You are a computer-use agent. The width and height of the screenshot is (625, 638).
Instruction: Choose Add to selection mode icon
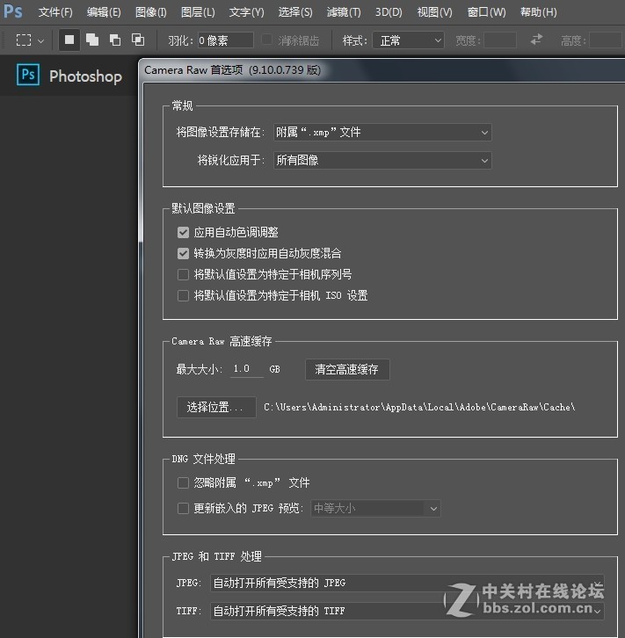tap(92, 40)
